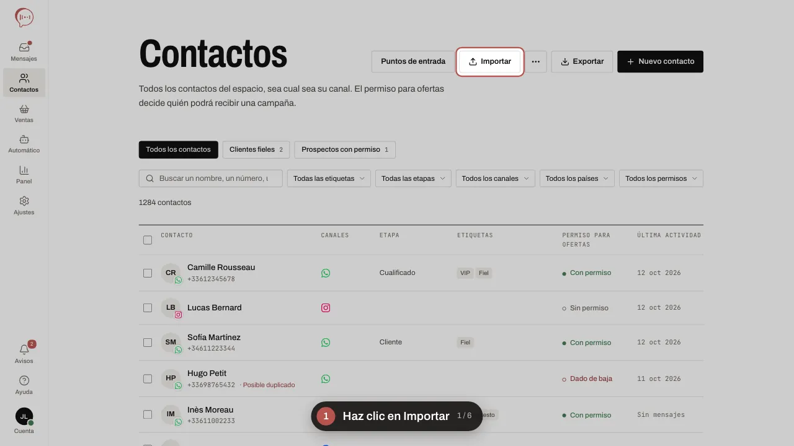Go to Ventas in the sidebar
Image resolution: width=794 pixels, height=446 pixels.
point(24,113)
